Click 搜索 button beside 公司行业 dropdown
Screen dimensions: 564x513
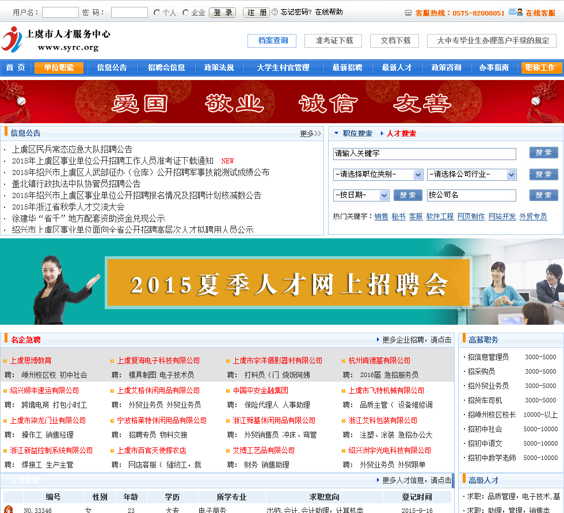(543, 174)
